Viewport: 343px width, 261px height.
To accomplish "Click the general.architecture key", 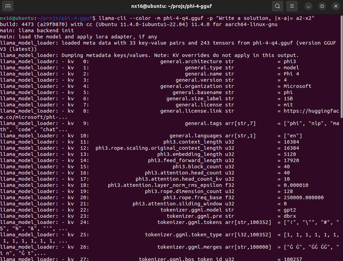I will pos(191,62).
